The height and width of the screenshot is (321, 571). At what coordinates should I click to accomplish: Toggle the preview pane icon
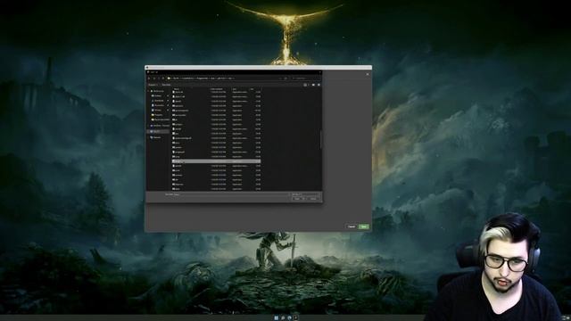313,85
